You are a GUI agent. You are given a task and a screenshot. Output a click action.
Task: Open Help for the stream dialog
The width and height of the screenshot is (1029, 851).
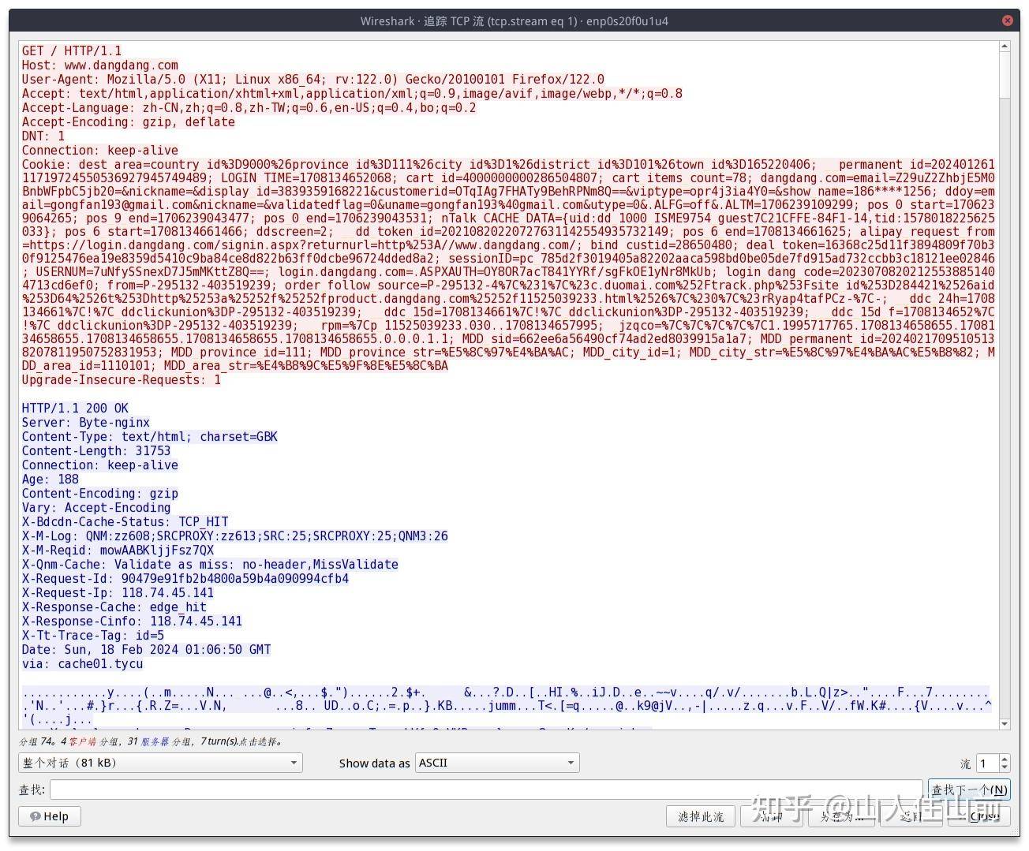[x=50, y=816]
